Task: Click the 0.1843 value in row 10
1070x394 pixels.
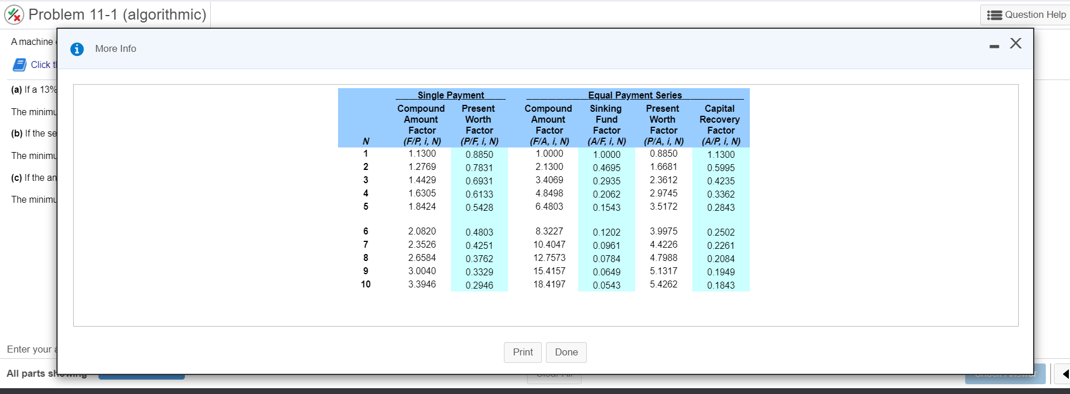Action: click(x=721, y=285)
